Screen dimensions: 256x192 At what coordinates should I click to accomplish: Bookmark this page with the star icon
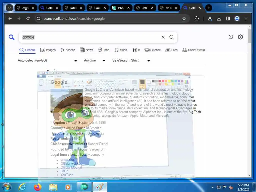tap(184, 18)
